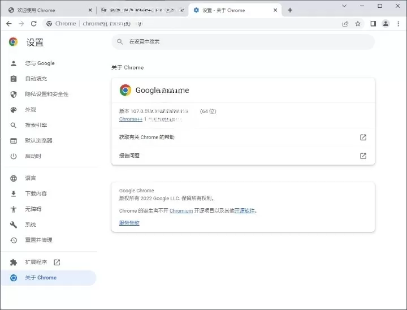Open a new tab with plus

point(290,10)
